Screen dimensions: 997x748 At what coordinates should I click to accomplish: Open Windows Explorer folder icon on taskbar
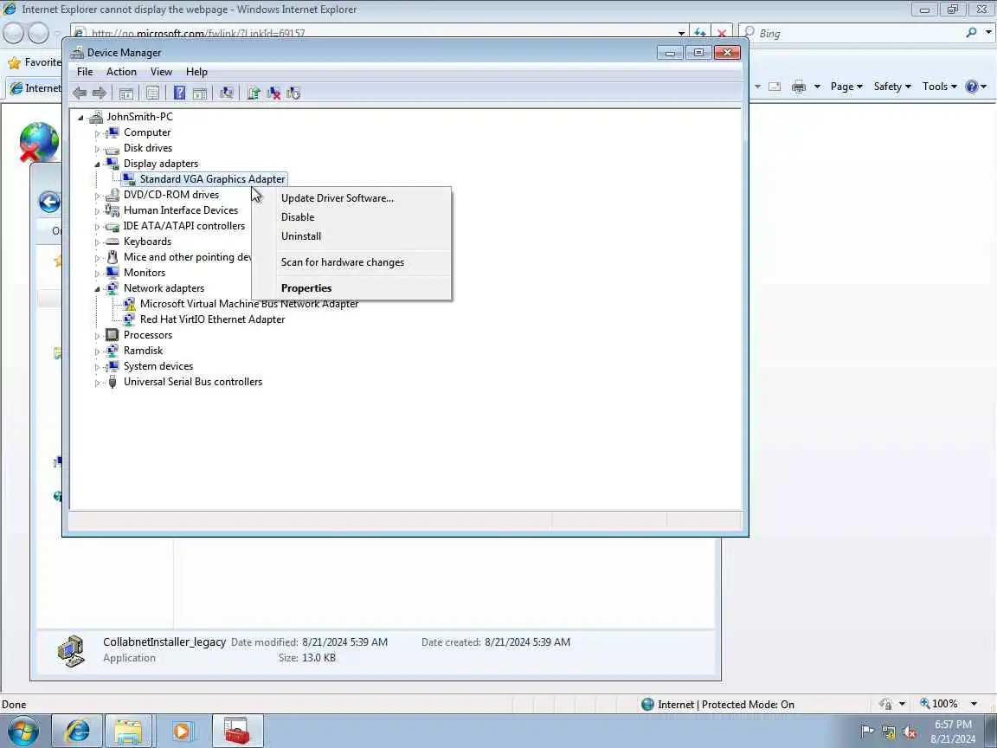tap(128, 731)
